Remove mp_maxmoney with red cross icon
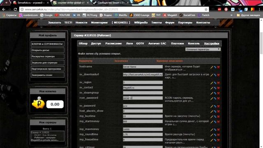Viewport: 263px width, 148px height. tap(218, 130)
